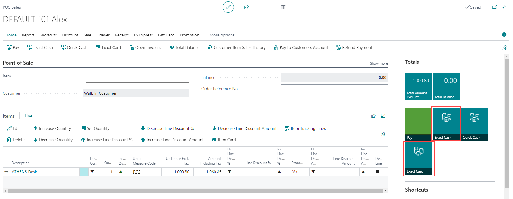Click the share icon in header
The width and height of the screenshot is (513, 199).
tap(246, 7)
